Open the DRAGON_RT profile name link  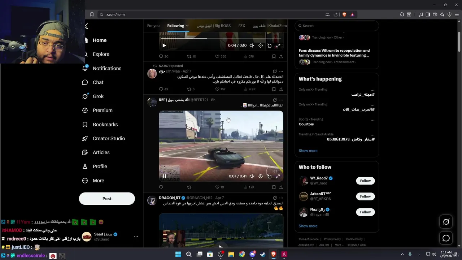(169, 198)
